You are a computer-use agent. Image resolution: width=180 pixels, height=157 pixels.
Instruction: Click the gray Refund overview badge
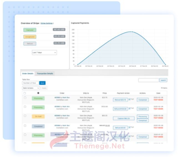point(30,43)
